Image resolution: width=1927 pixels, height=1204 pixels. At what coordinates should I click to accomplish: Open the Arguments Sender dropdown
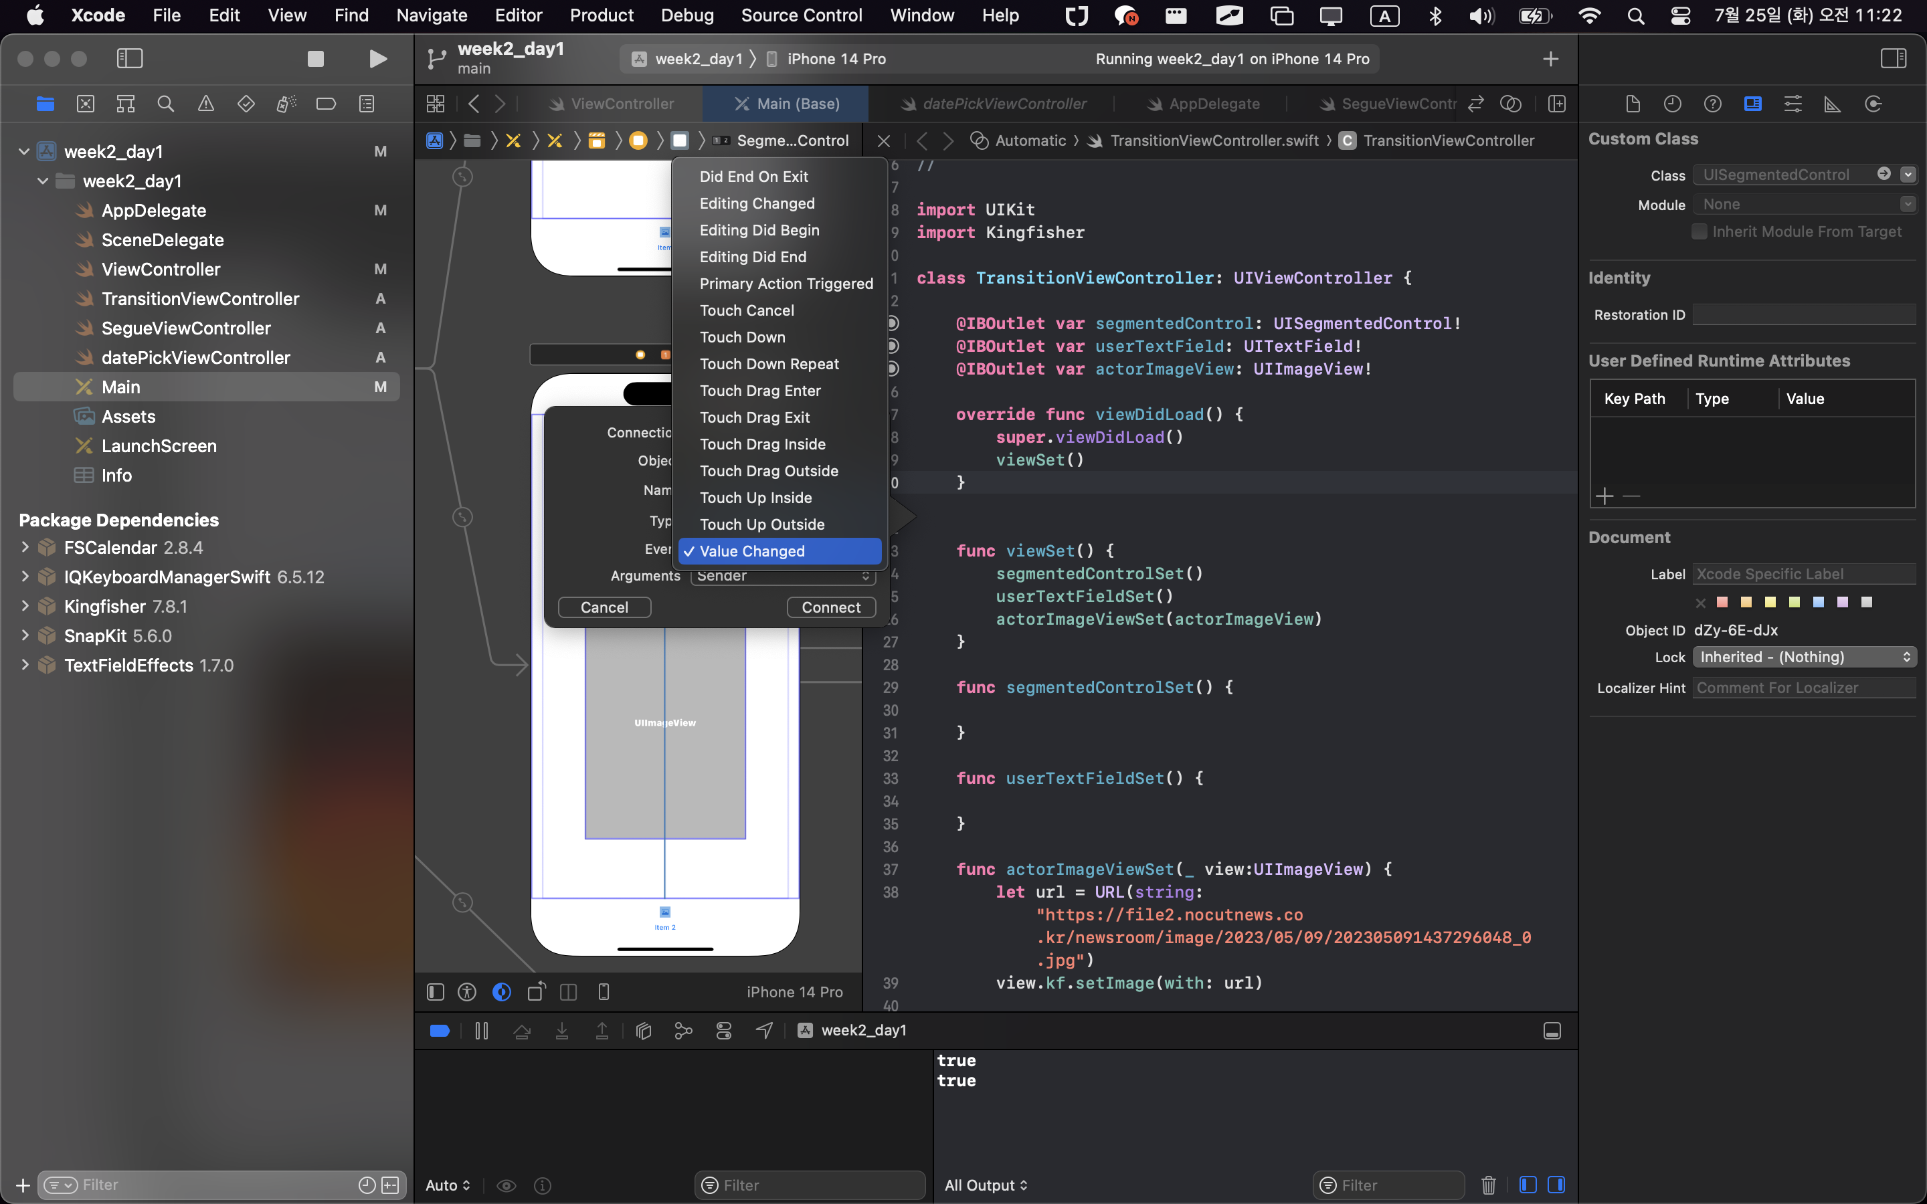coord(783,576)
